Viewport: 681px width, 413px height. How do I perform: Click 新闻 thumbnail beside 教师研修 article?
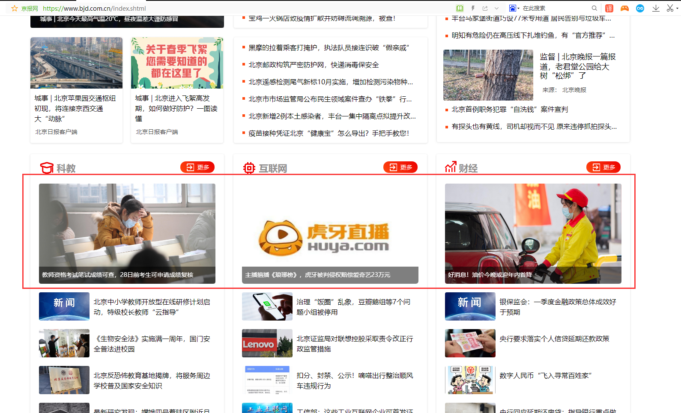64,306
